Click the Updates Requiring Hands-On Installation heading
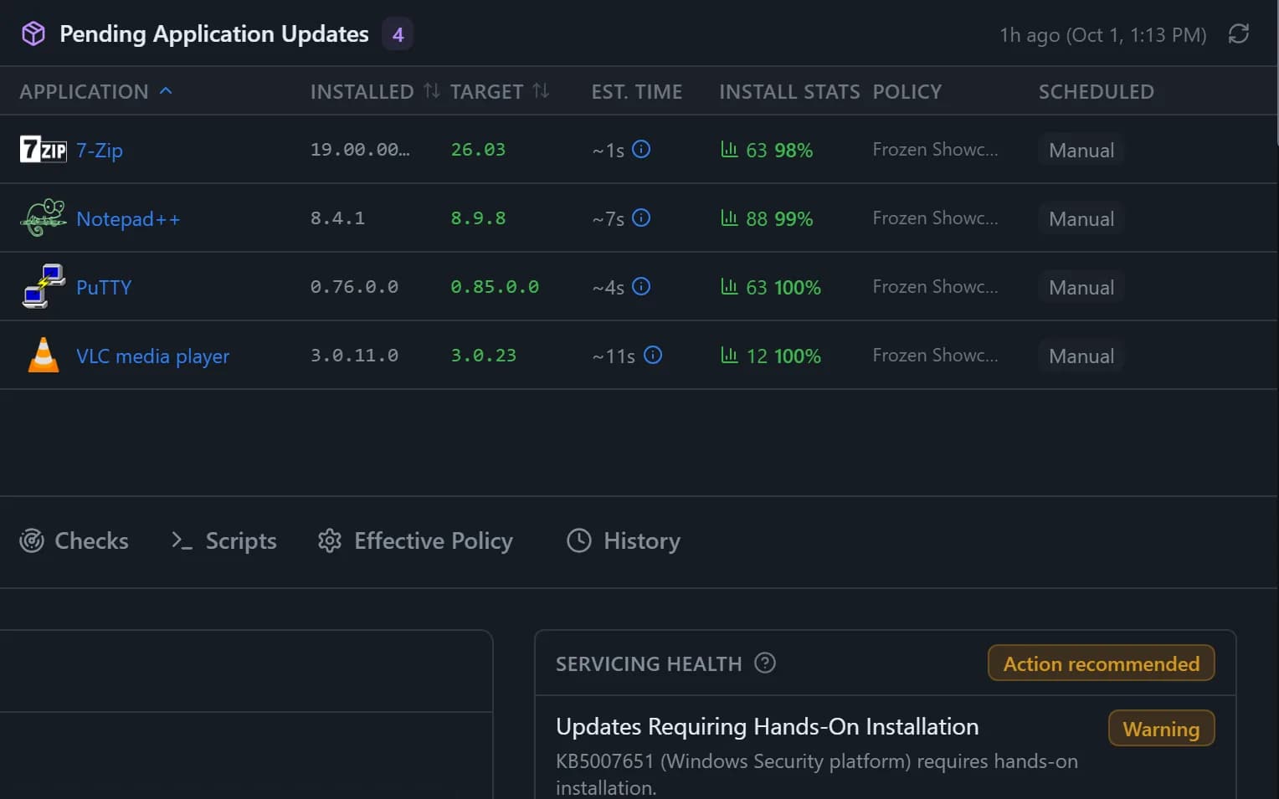1279x799 pixels. click(x=767, y=726)
